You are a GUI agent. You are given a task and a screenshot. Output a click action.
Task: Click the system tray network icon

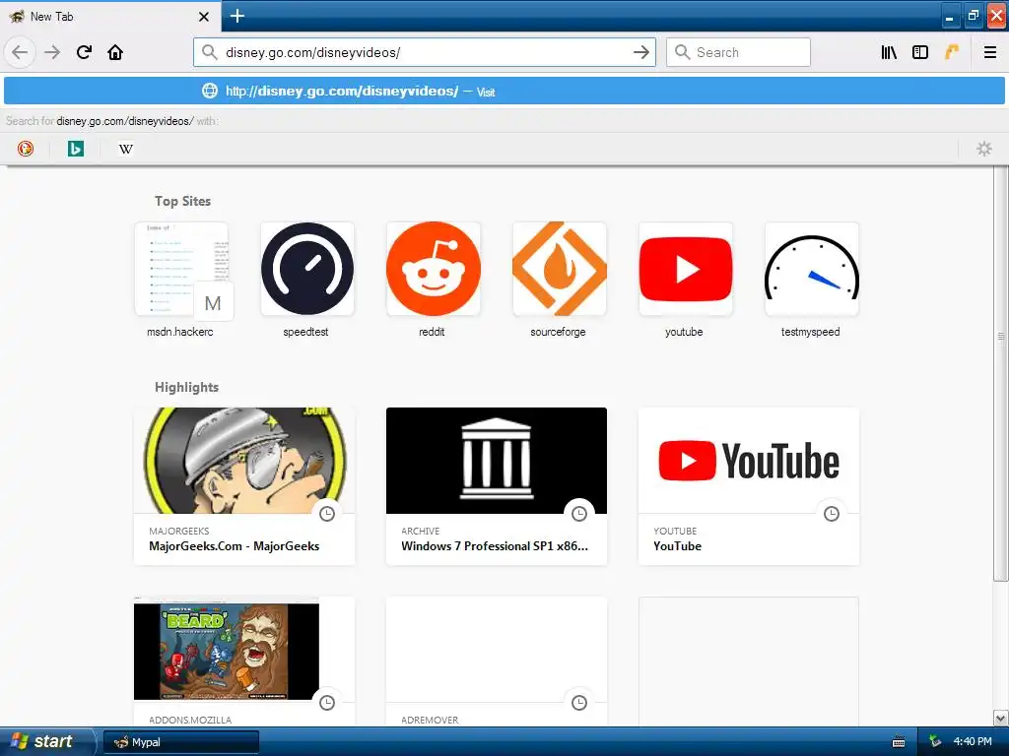935,741
